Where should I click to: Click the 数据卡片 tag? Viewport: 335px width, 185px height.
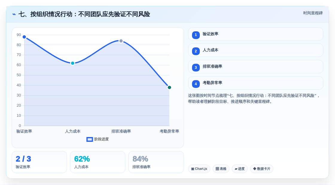[x=262, y=169]
